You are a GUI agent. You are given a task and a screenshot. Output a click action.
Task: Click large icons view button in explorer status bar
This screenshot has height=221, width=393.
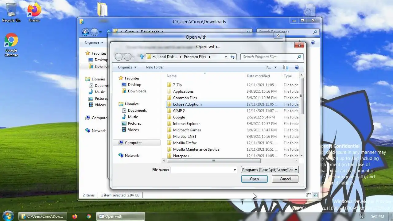315,195
